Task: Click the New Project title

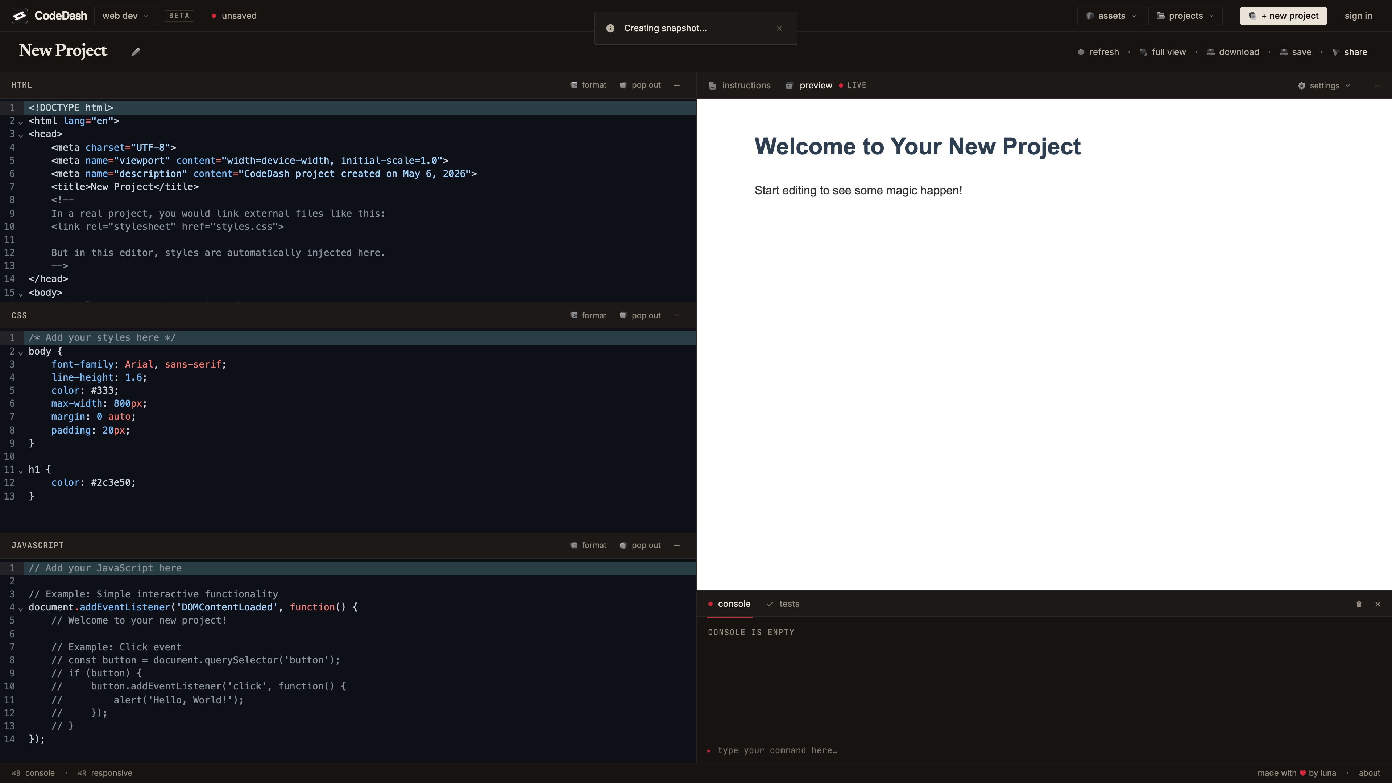Action: pyautogui.click(x=63, y=50)
